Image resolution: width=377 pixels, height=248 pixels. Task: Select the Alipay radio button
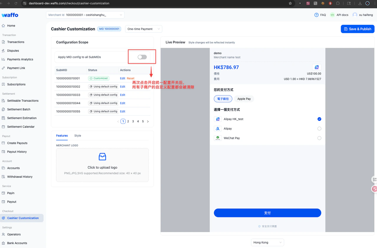click(x=319, y=129)
